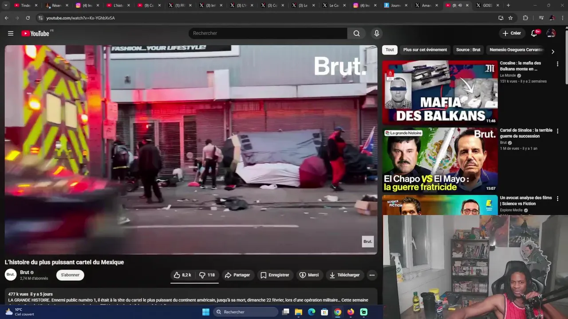Switch to the GOSS X browser tab
568x319 pixels.
tap(486, 5)
